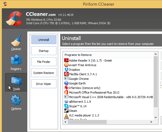Switch to the Uninstall tab

click(x=43, y=40)
